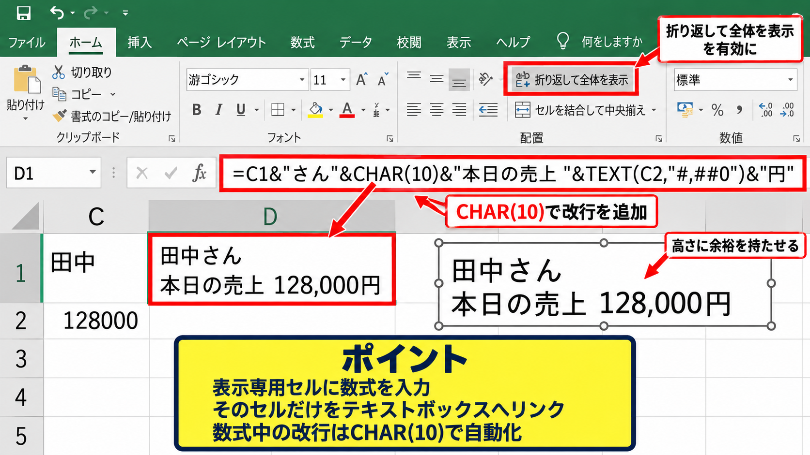810x455 pixels.
Task: Open clipboard group dialog launcher
Action: point(171,138)
